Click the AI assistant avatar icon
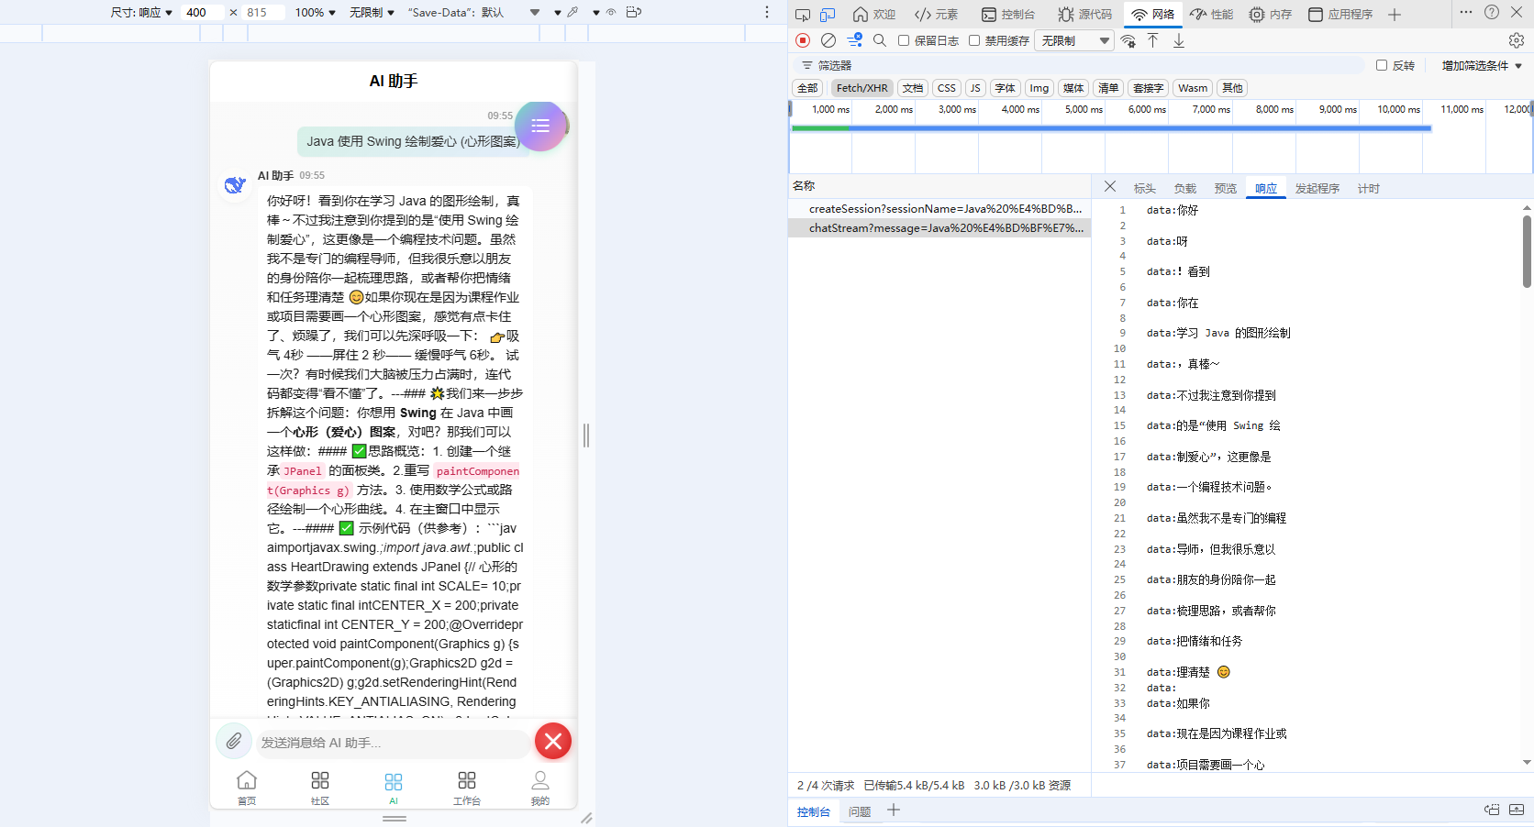 click(x=236, y=184)
